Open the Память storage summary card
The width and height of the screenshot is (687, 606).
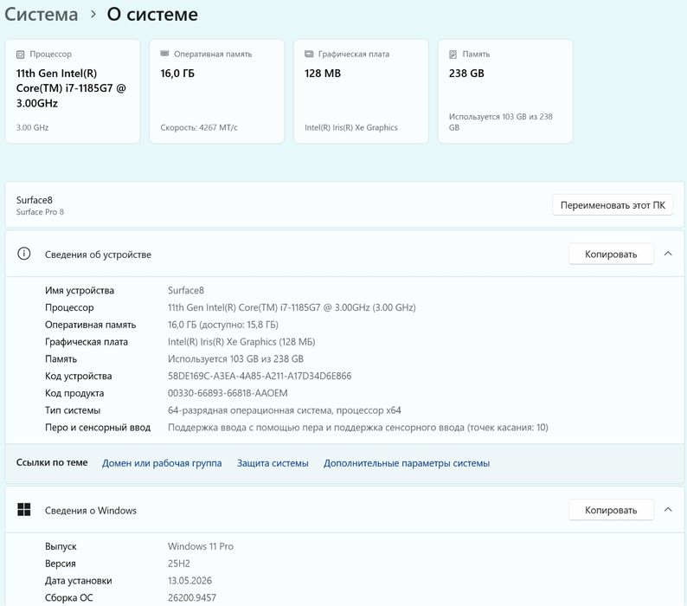(505, 91)
